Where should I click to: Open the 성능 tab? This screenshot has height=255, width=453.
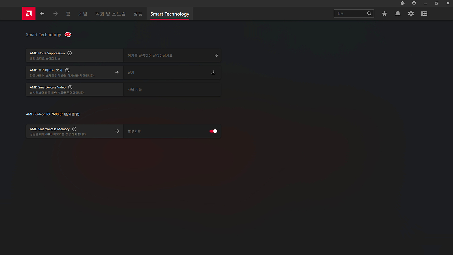[138, 14]
